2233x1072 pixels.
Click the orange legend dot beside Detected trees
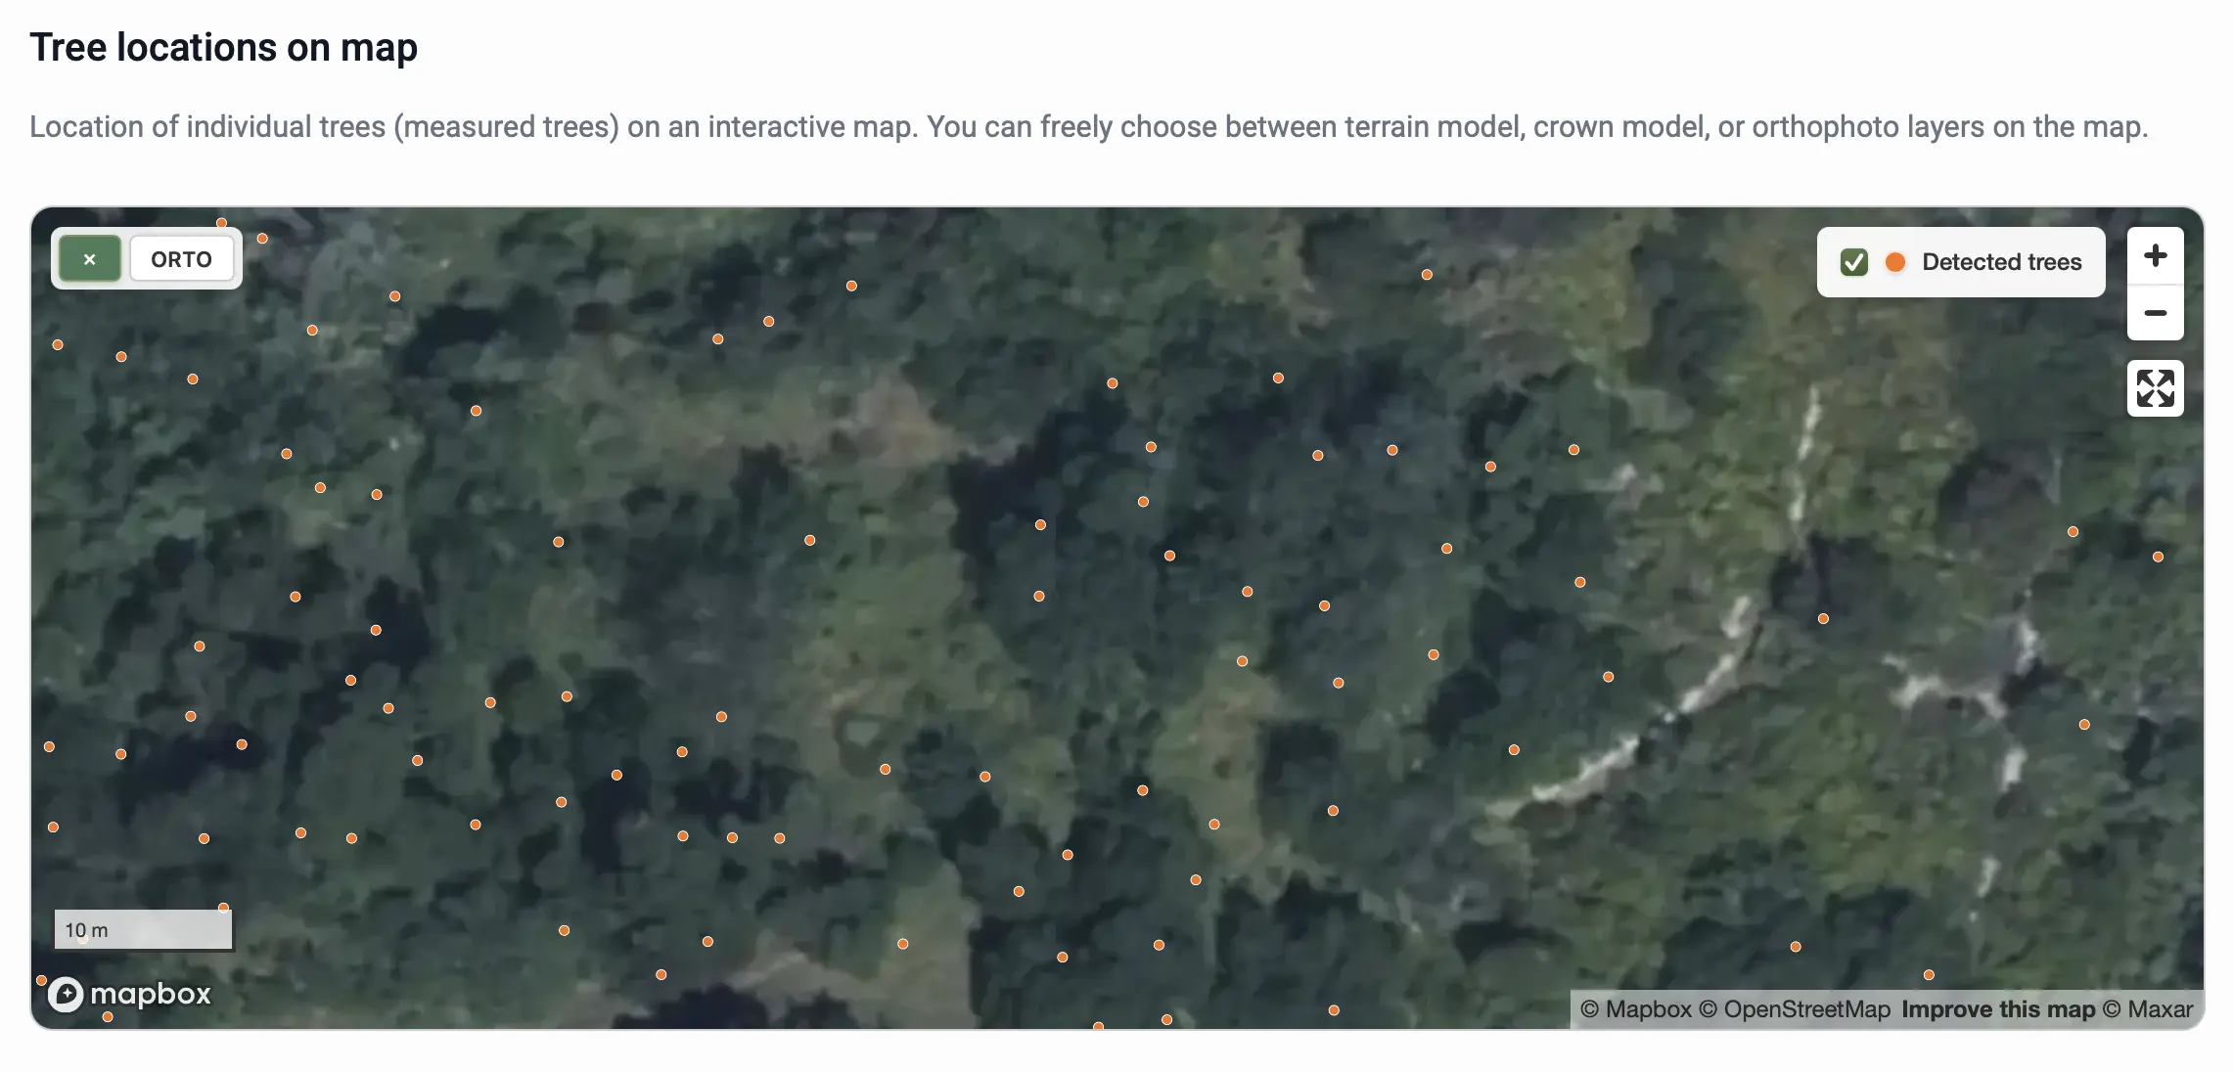click(1895, 262)
